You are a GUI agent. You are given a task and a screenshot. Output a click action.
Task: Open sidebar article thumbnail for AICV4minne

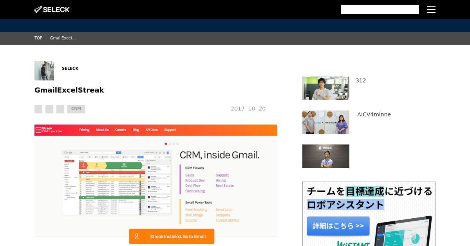click(x=326, y=122)
